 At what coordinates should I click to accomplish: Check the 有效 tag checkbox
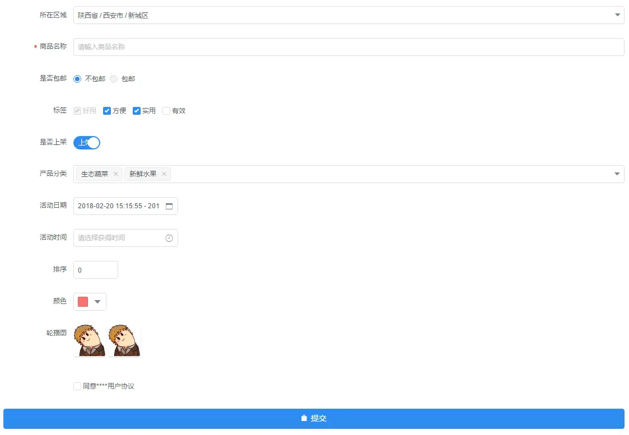166,110
